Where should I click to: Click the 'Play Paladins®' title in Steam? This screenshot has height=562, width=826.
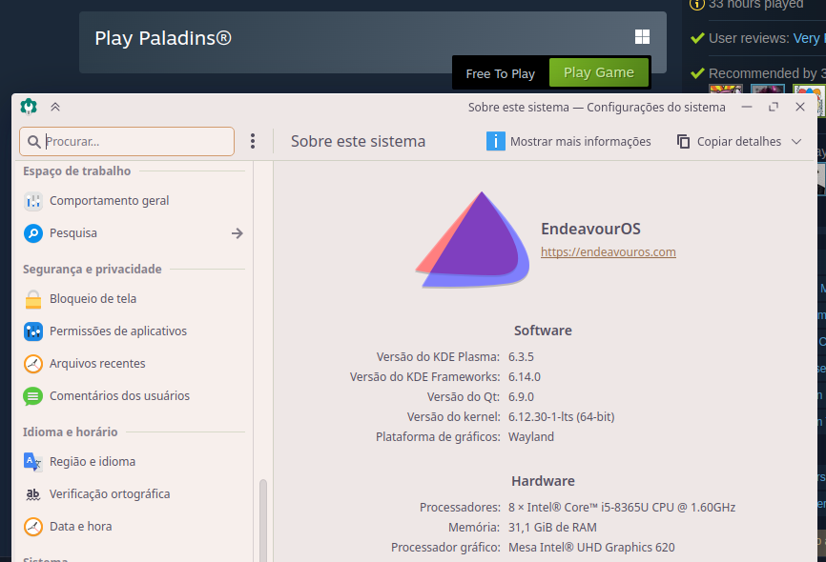click(x=163, y=38)
